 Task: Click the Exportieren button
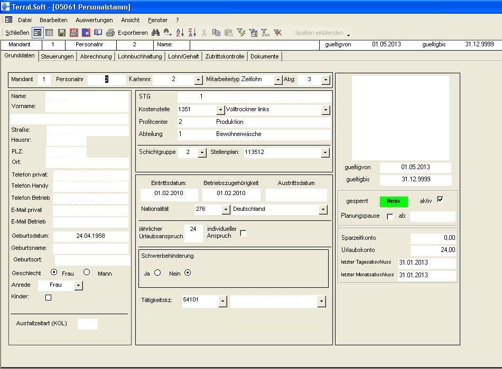132,32
